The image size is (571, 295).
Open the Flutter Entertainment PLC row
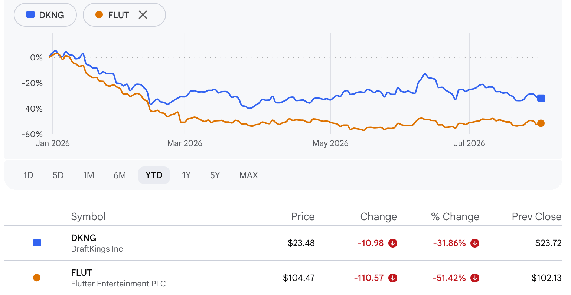coord(283,278)
